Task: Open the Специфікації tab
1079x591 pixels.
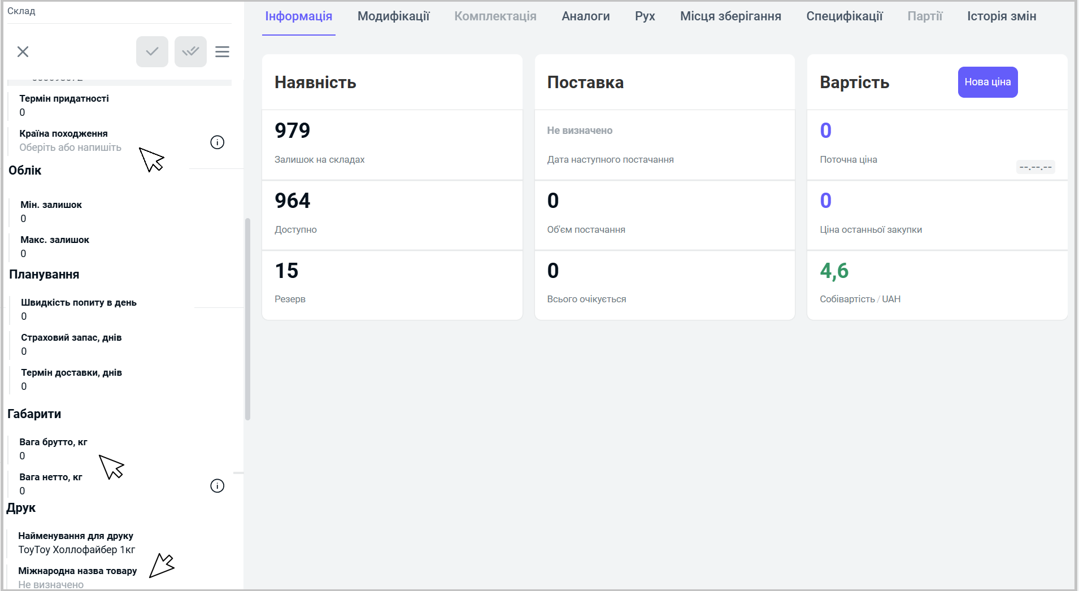Action: point(844,16)
